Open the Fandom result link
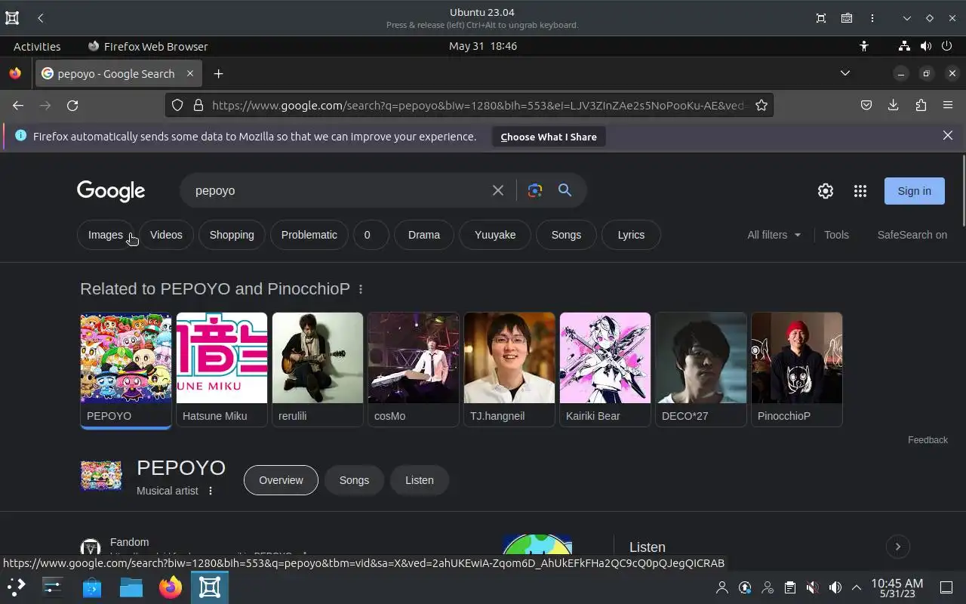This screenshot has height=604, width=966. pyautogui.click(x=129, y=542)
